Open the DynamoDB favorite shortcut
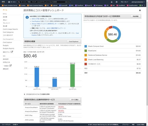Viewport: 148px width, 126px height. coord(63,5)
